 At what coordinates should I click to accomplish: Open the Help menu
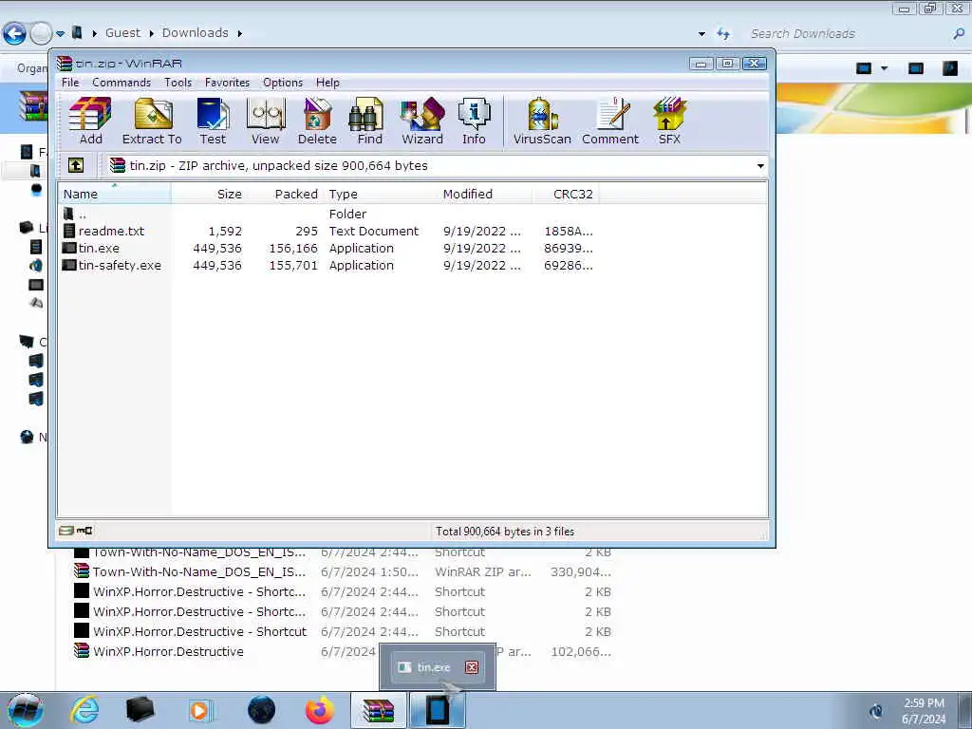point(327,83)
